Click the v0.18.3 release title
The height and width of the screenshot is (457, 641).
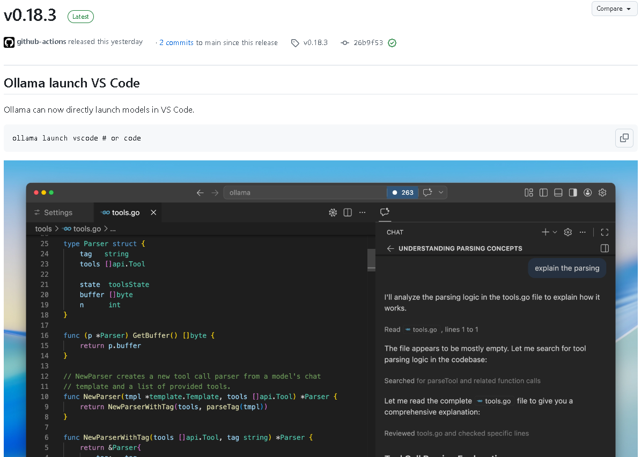click(30, 16)
